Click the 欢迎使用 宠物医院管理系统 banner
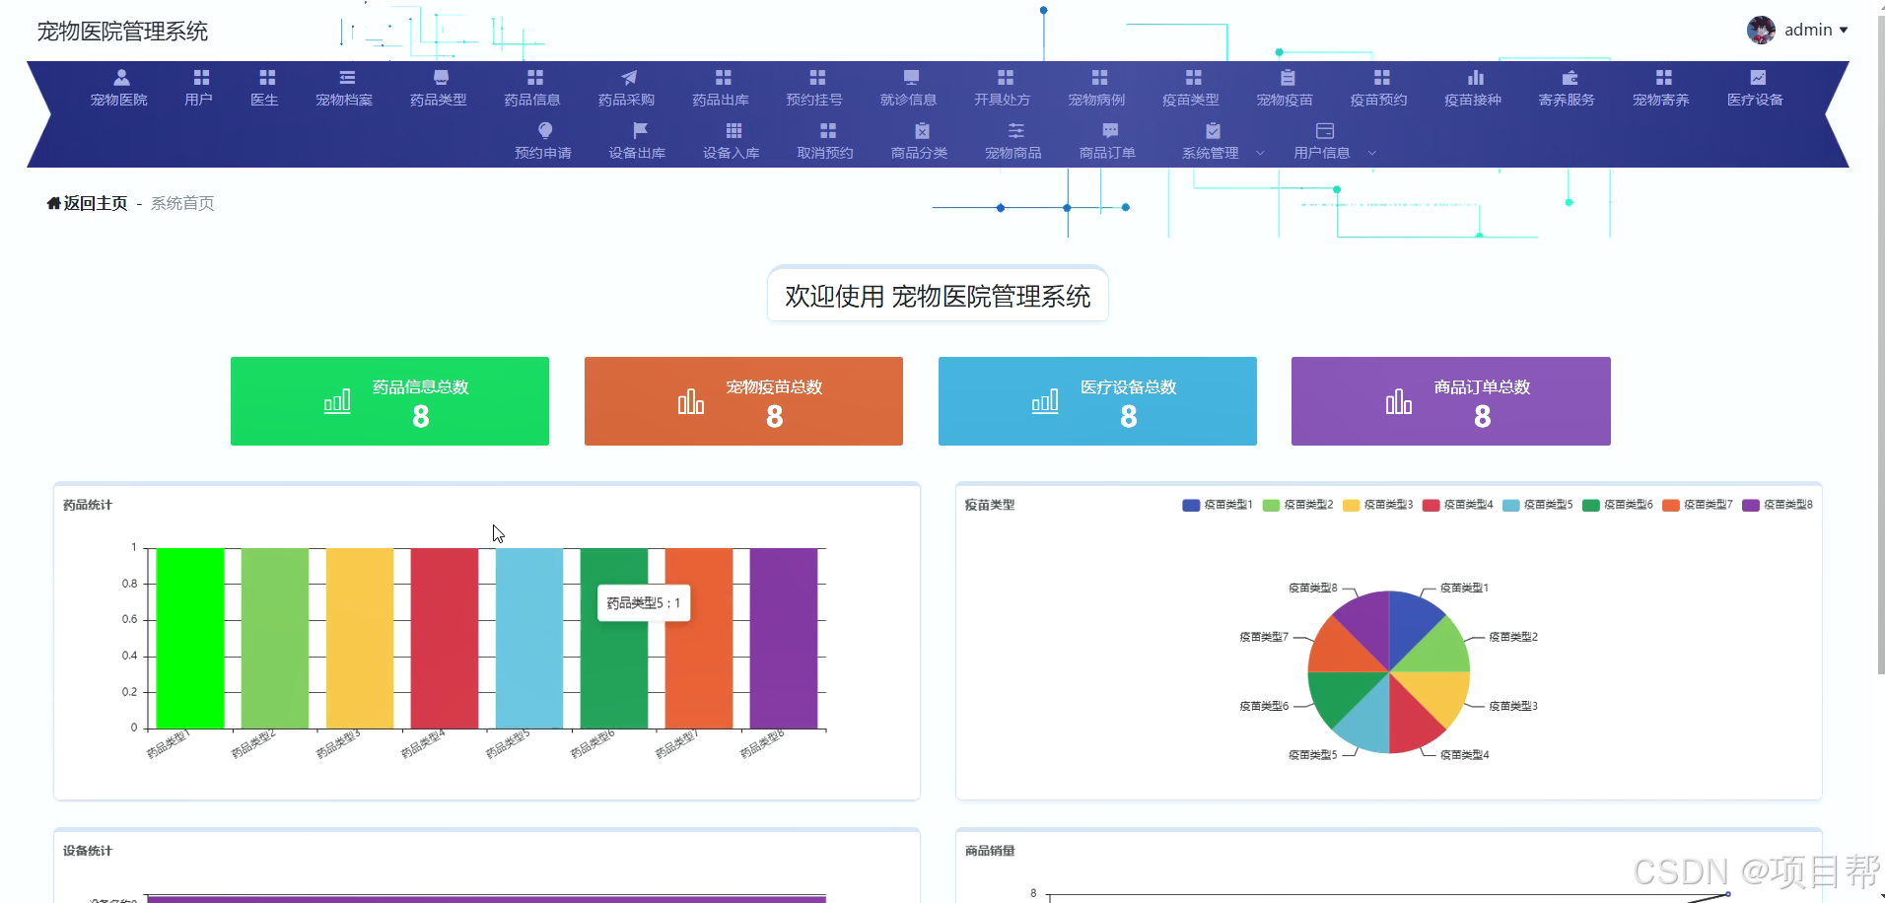 tap(938, 296)
